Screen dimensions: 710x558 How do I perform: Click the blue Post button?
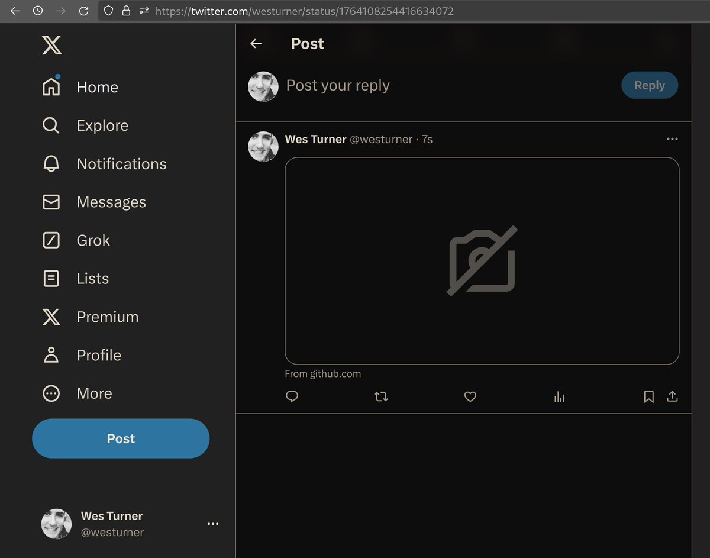[x=121, y=438]
